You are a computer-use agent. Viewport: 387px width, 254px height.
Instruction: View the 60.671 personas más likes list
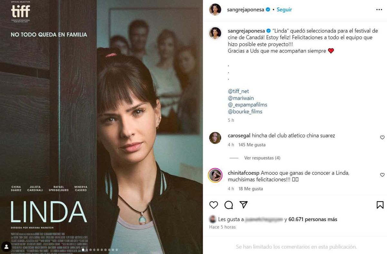tap(313, 219)
